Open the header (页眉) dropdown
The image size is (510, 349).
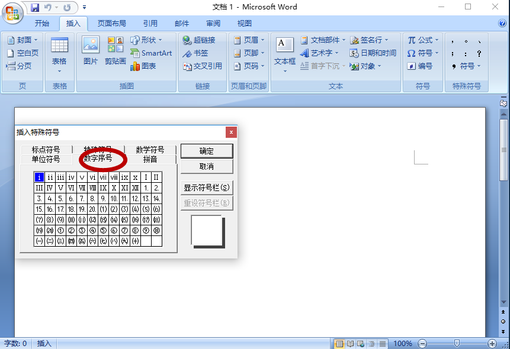tap(249, 40)
